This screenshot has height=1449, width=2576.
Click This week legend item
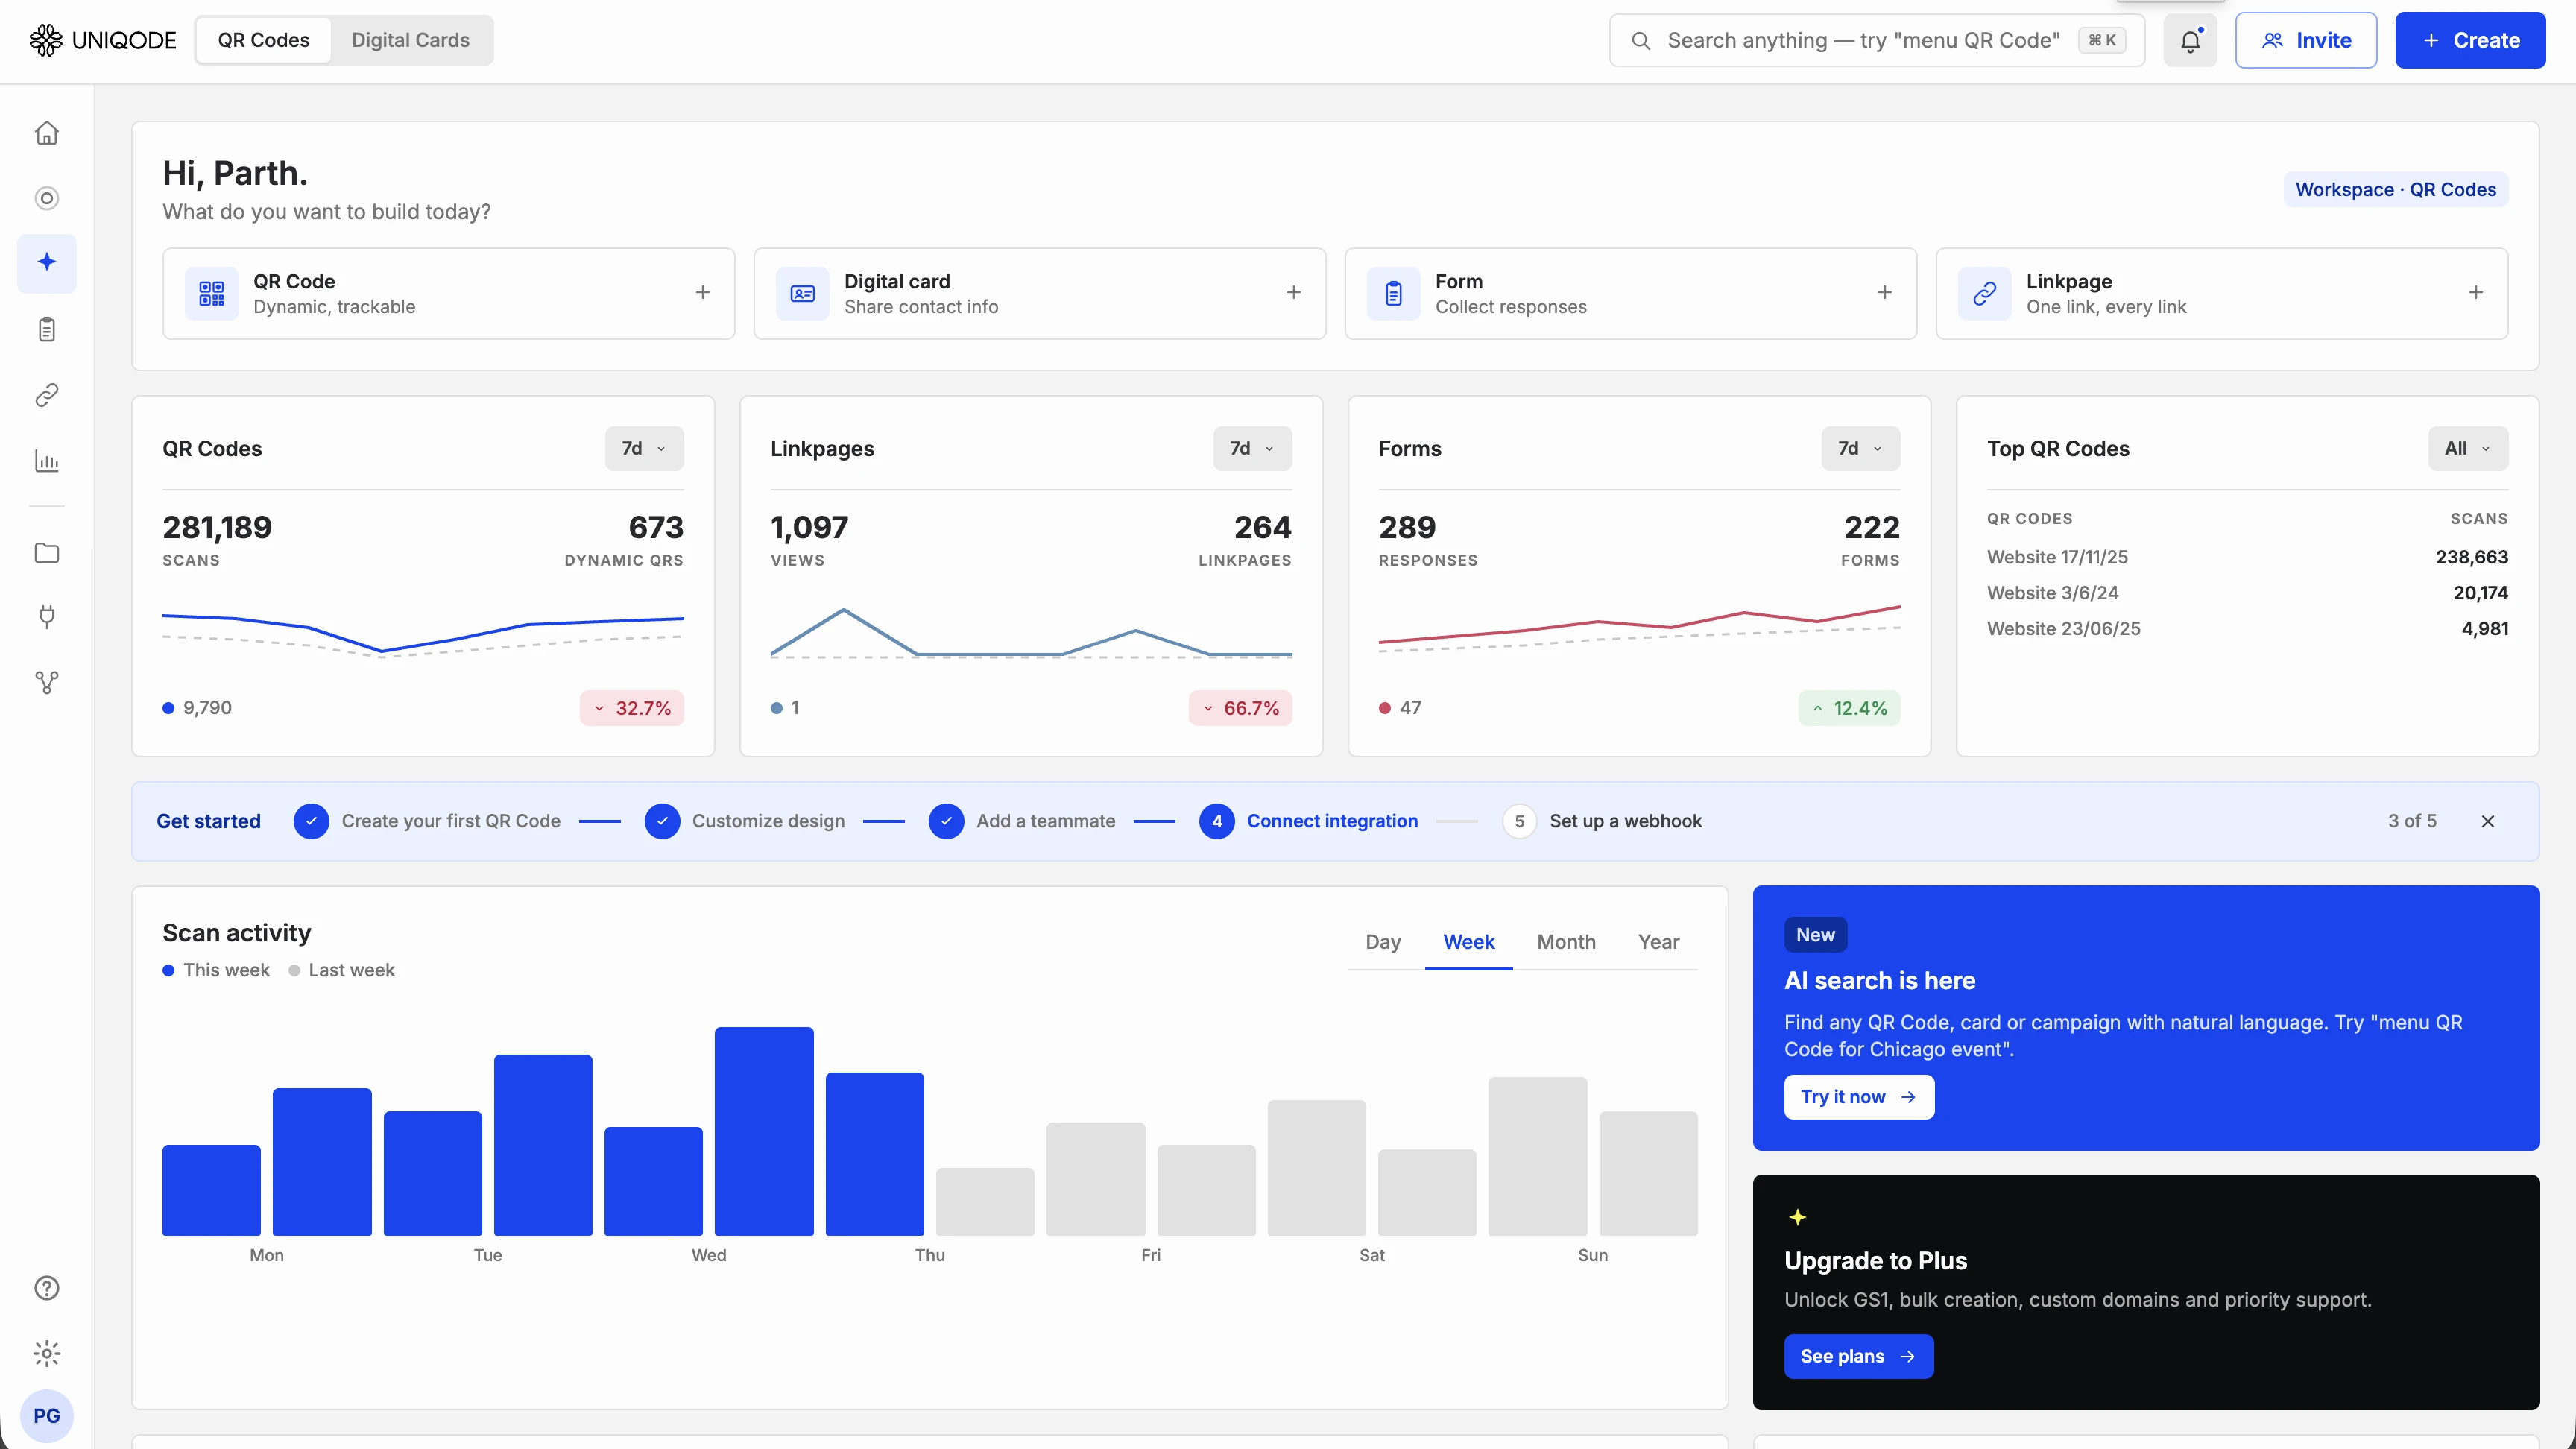click(216, 970)
